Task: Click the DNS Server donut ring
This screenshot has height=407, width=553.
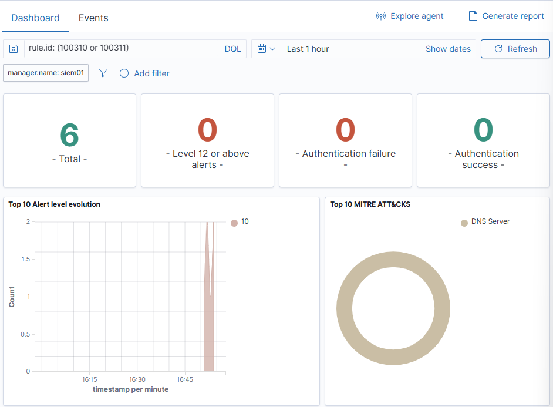Action: (x=344, y=308)
